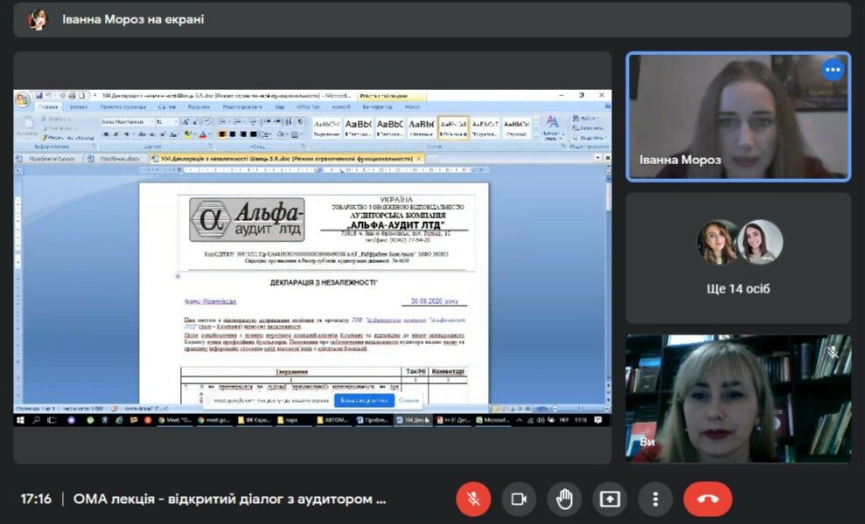This screenshot has height=524, width=865.
Task: Click the Grow Font icon
Action: pos(185,121)
